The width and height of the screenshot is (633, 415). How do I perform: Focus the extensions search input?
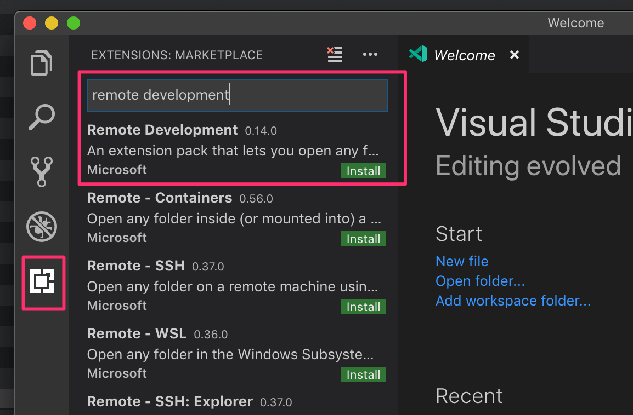pos(237,95)
